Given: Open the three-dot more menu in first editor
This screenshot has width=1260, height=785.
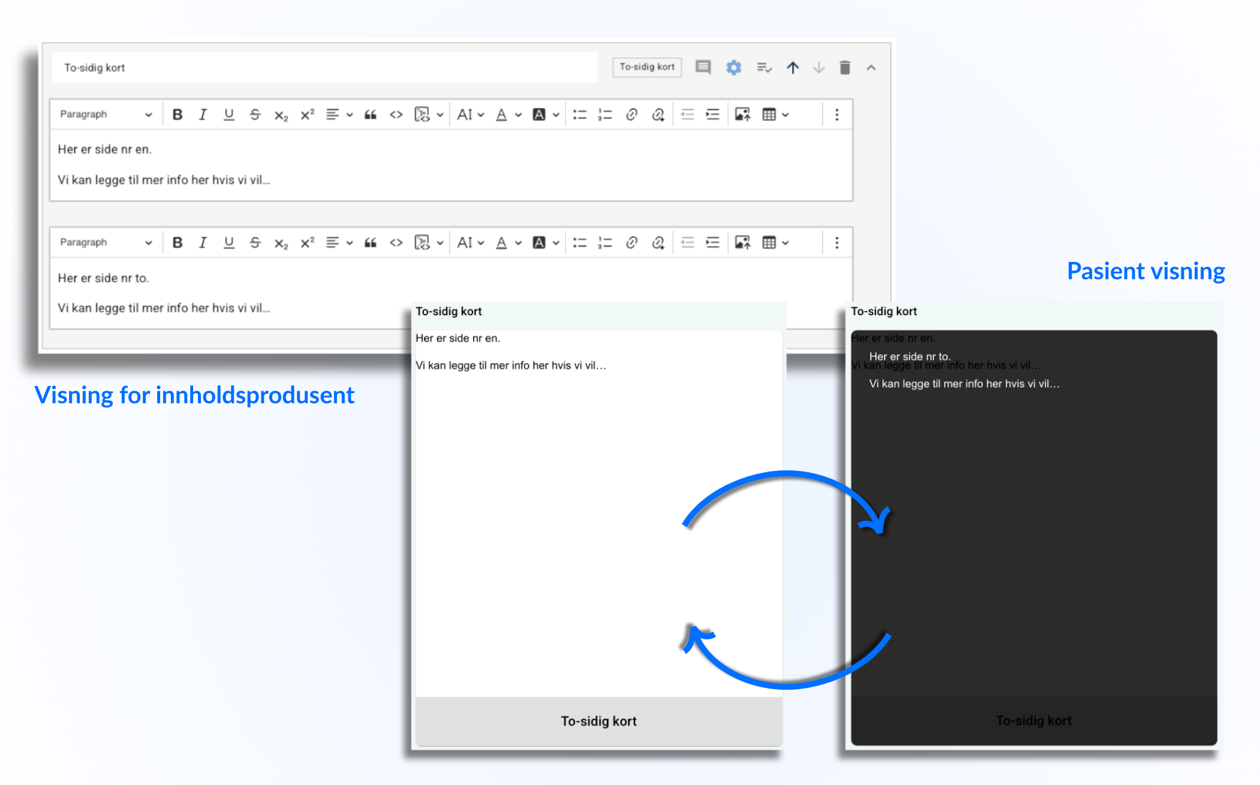Looking at the screenshot, I should [837, 114].
